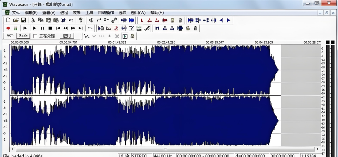This screenshot has width=338, height=157.
Task: Click the red L loop marker icon
Action: pyautogui.click(x=142, y=20)
